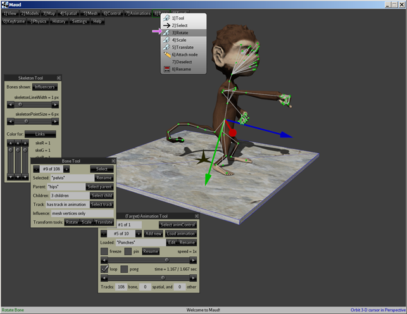407x314 pixels.
Task: Open the 7] Animations menu
Action: coord(138,13)
